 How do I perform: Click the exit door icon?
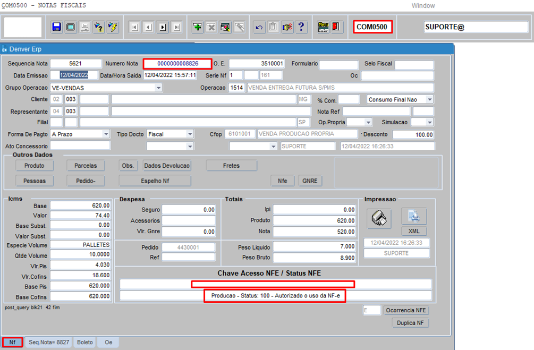336,27
